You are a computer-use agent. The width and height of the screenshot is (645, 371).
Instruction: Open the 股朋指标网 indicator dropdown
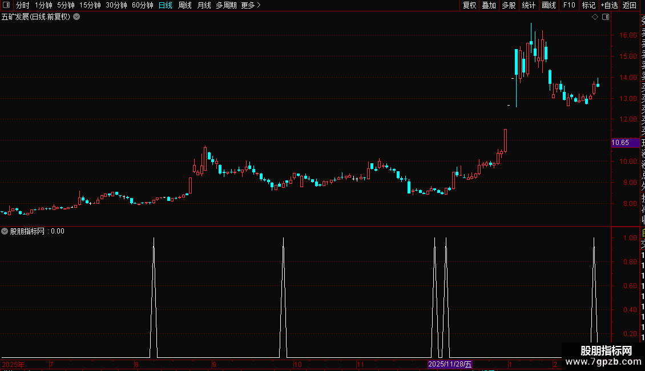coord(5,231)
